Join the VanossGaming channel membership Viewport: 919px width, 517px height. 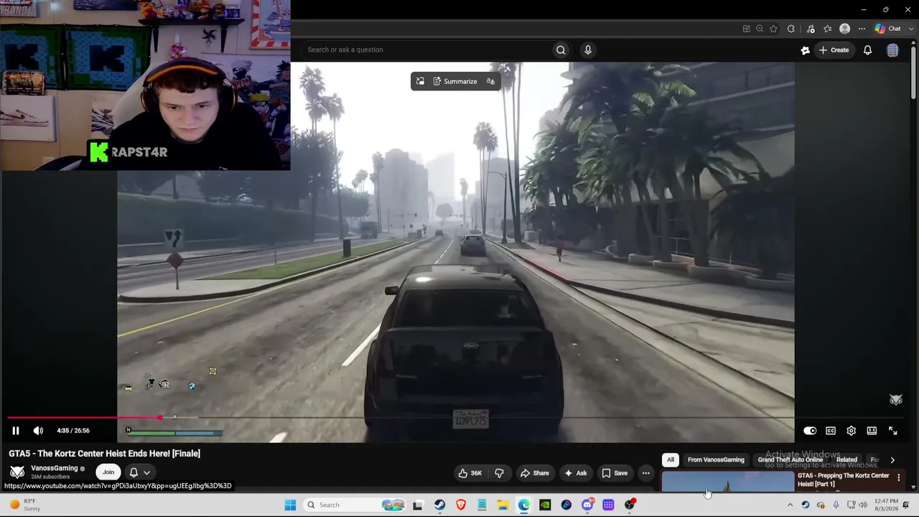coord(108,472)
